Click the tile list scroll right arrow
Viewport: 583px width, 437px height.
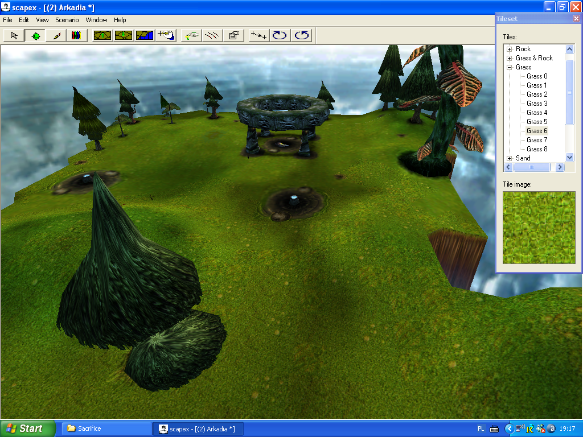(560, 167)
